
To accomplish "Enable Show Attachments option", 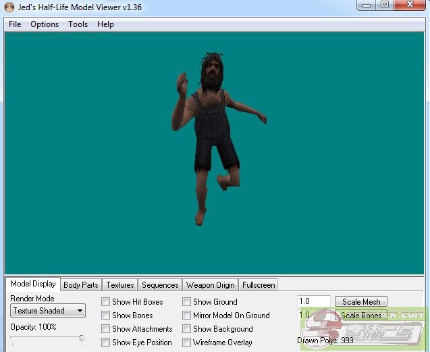I will pyautogui.click(x=106, y=329).
